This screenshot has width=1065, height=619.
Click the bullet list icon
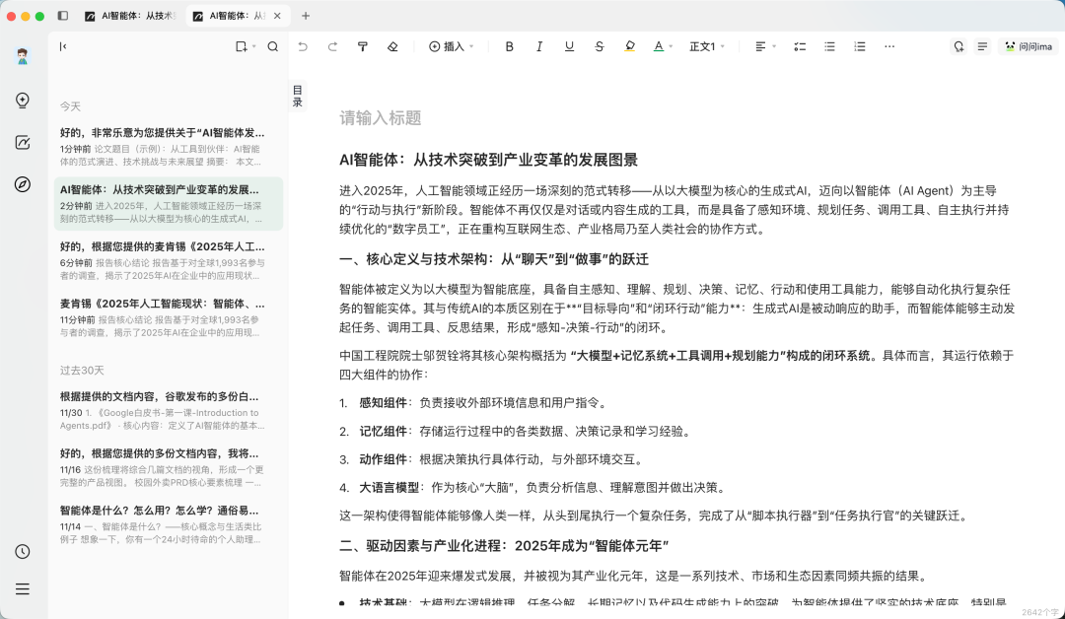(x=829, y=46)
